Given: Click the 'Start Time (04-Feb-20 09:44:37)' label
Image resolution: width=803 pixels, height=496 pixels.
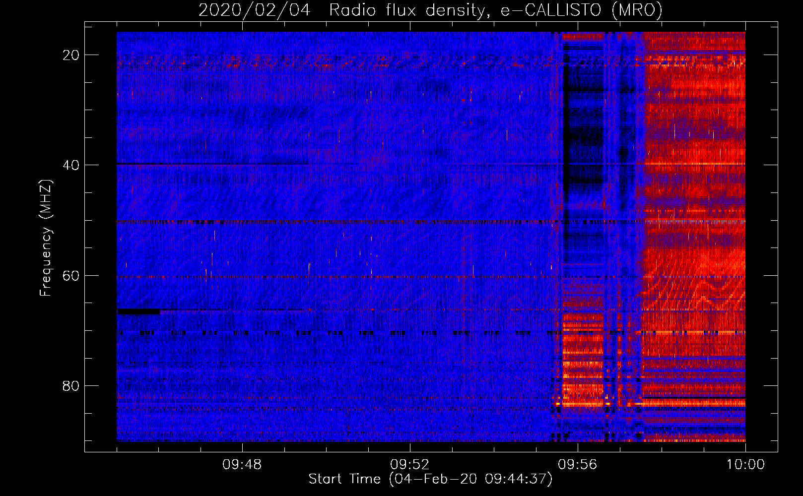Looking at the screenshot, I should pos(430,479).
